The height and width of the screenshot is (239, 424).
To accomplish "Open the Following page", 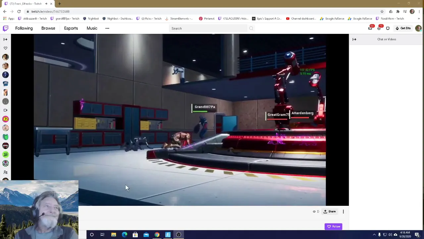I will [24, 28].
